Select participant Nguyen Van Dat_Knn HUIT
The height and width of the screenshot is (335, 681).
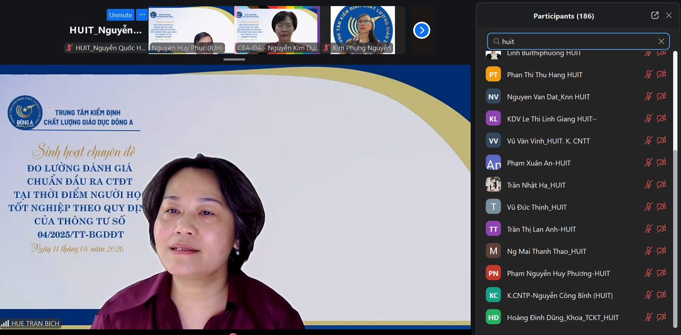577,96
